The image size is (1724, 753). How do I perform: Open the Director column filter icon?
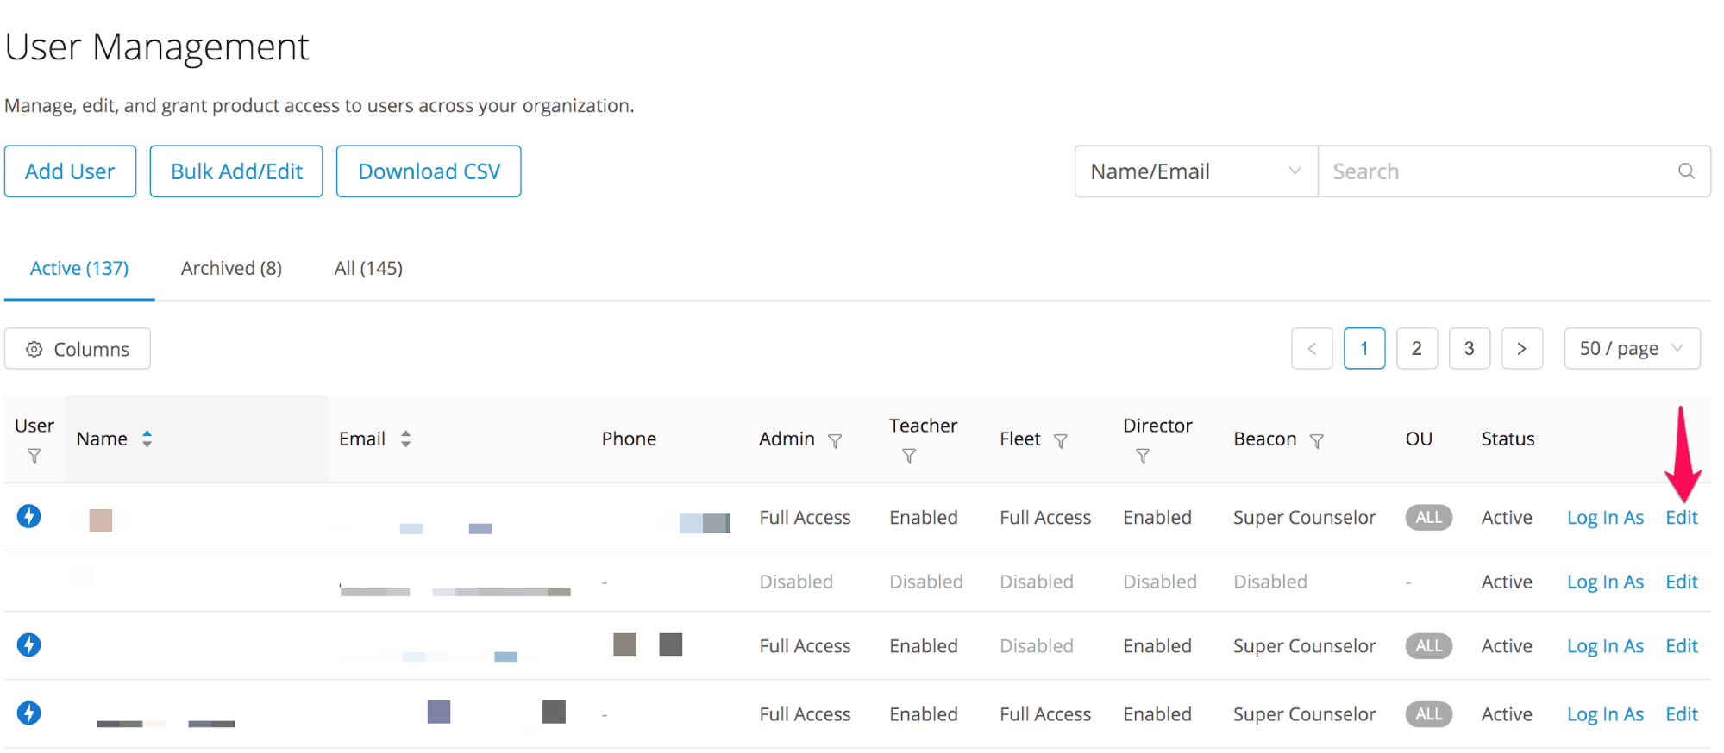pos(1143,456)
